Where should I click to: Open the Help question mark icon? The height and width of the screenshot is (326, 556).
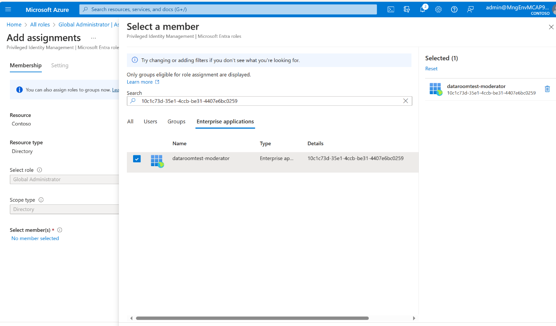pyautogui.click(x=454, y=9)
